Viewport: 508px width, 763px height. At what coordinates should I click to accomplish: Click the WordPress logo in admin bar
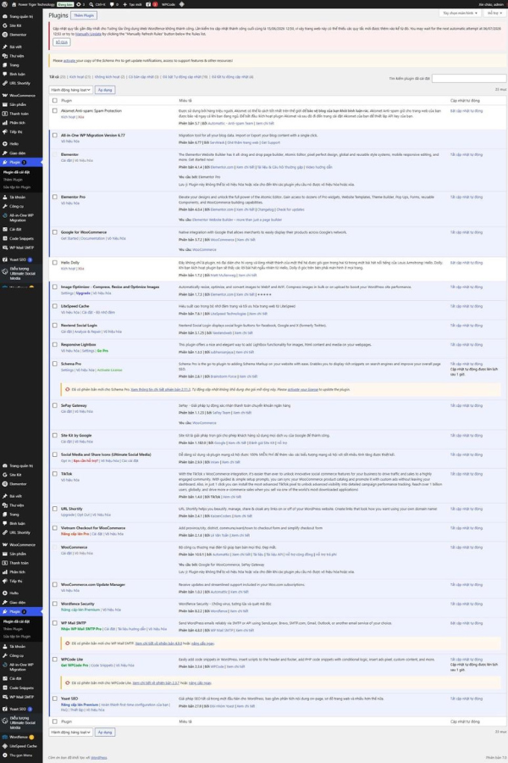(4, 4)
